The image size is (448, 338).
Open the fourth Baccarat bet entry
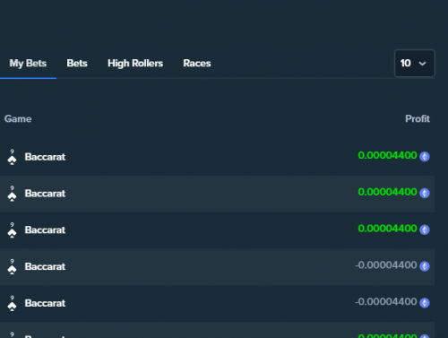[x=45, y=266]
